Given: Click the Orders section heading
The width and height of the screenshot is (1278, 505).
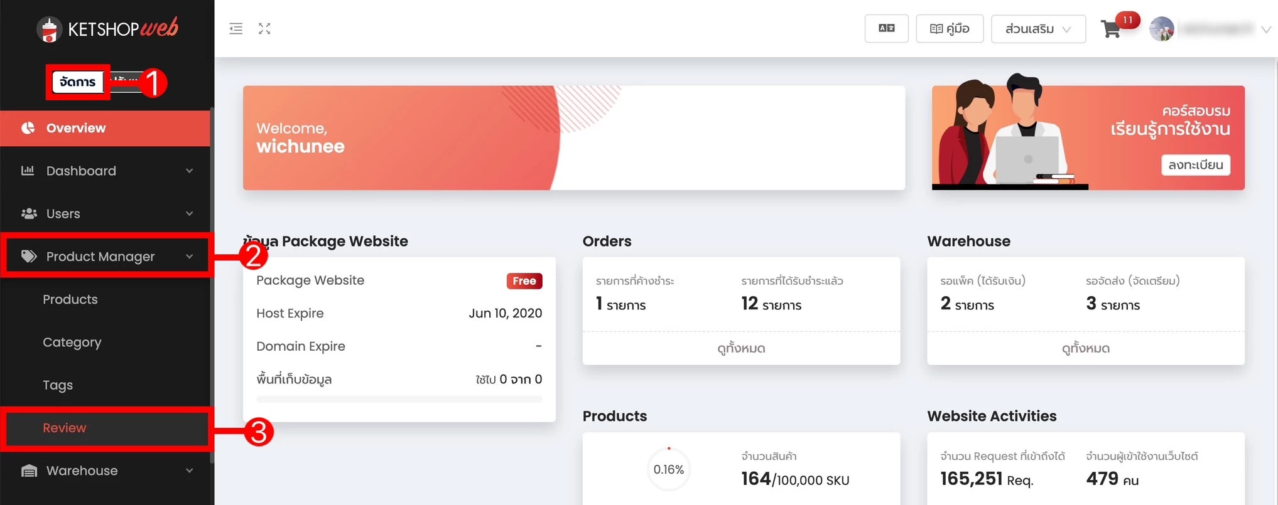Looking at the screenshot, I should tap(607, 241).
